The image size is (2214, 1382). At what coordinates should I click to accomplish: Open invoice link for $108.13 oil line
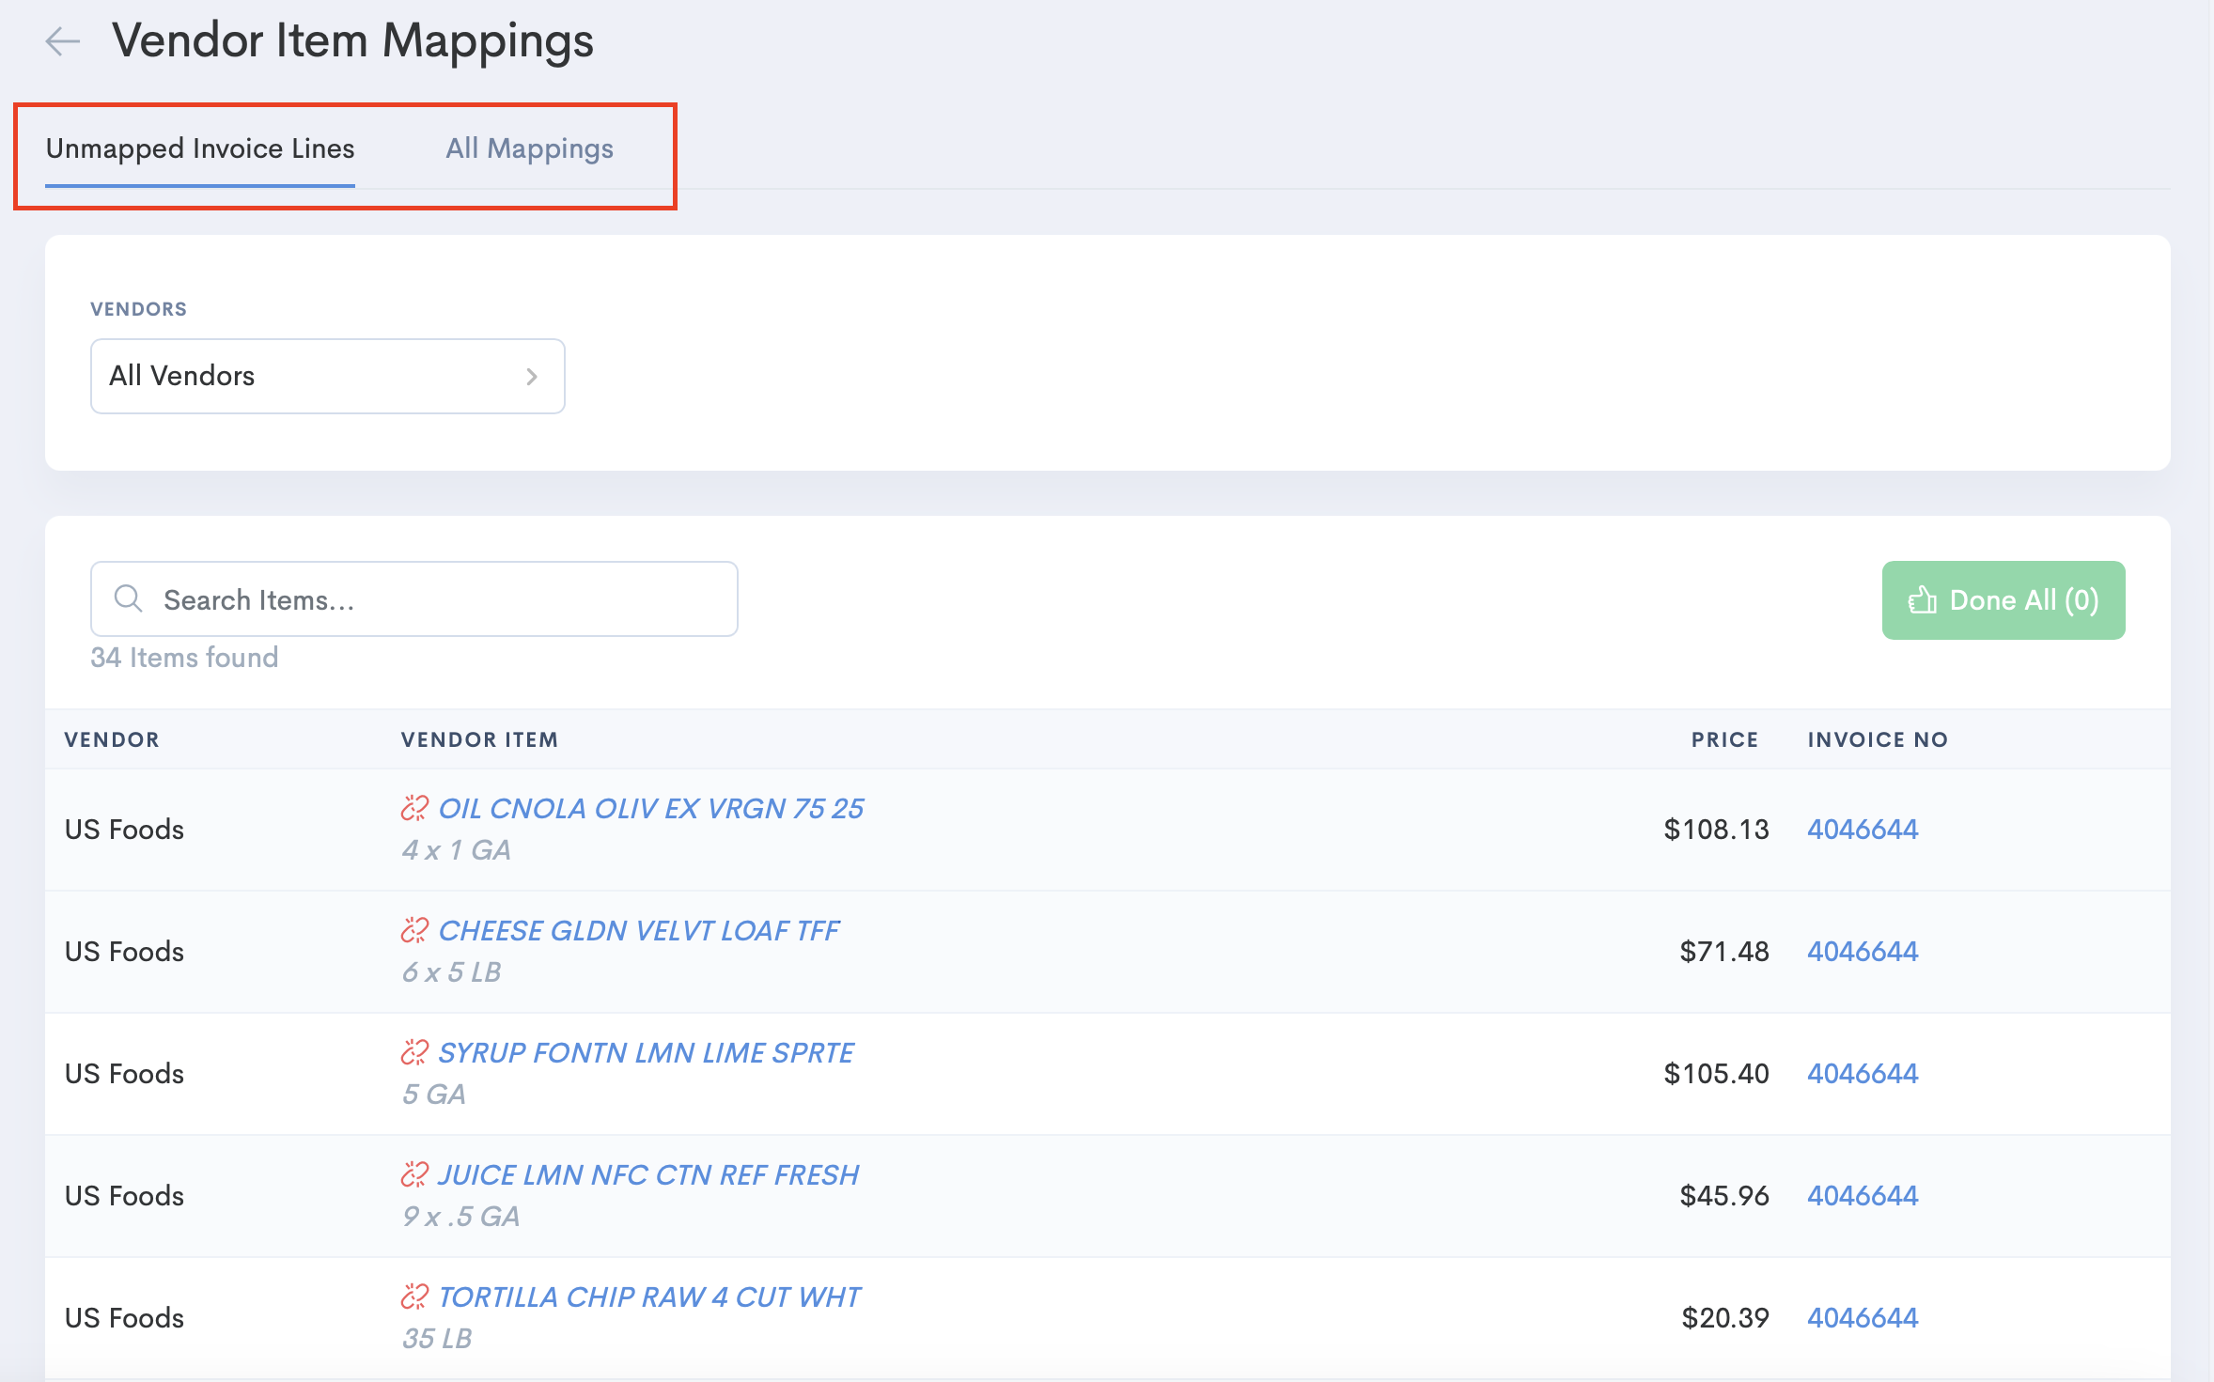tap(1862, 829)
